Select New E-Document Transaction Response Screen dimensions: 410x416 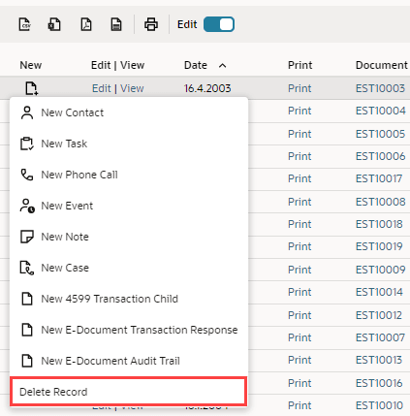[x=129, y=330]
